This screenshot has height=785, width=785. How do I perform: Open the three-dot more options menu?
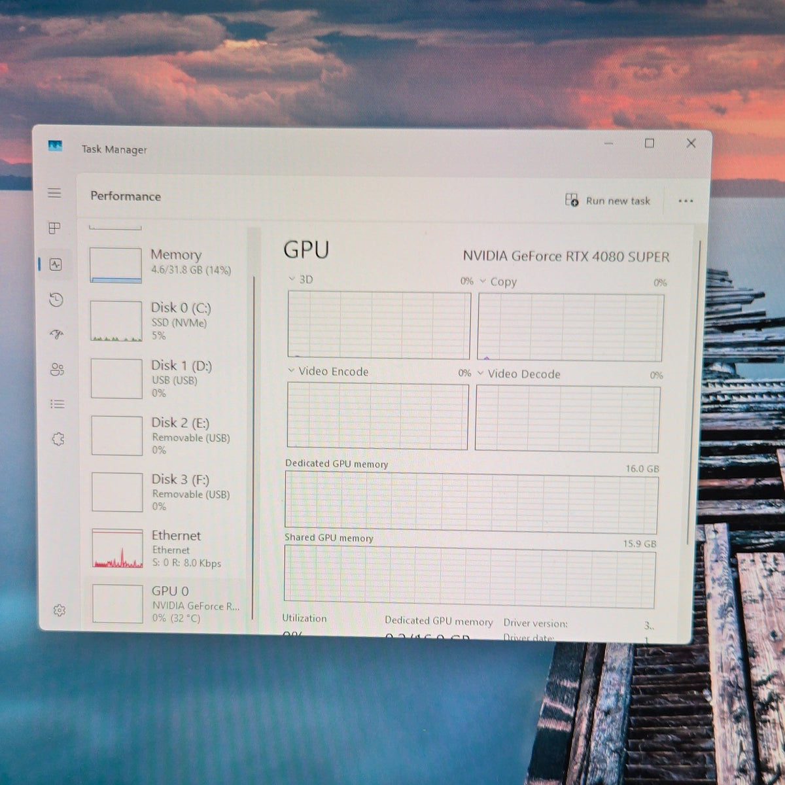686,201
